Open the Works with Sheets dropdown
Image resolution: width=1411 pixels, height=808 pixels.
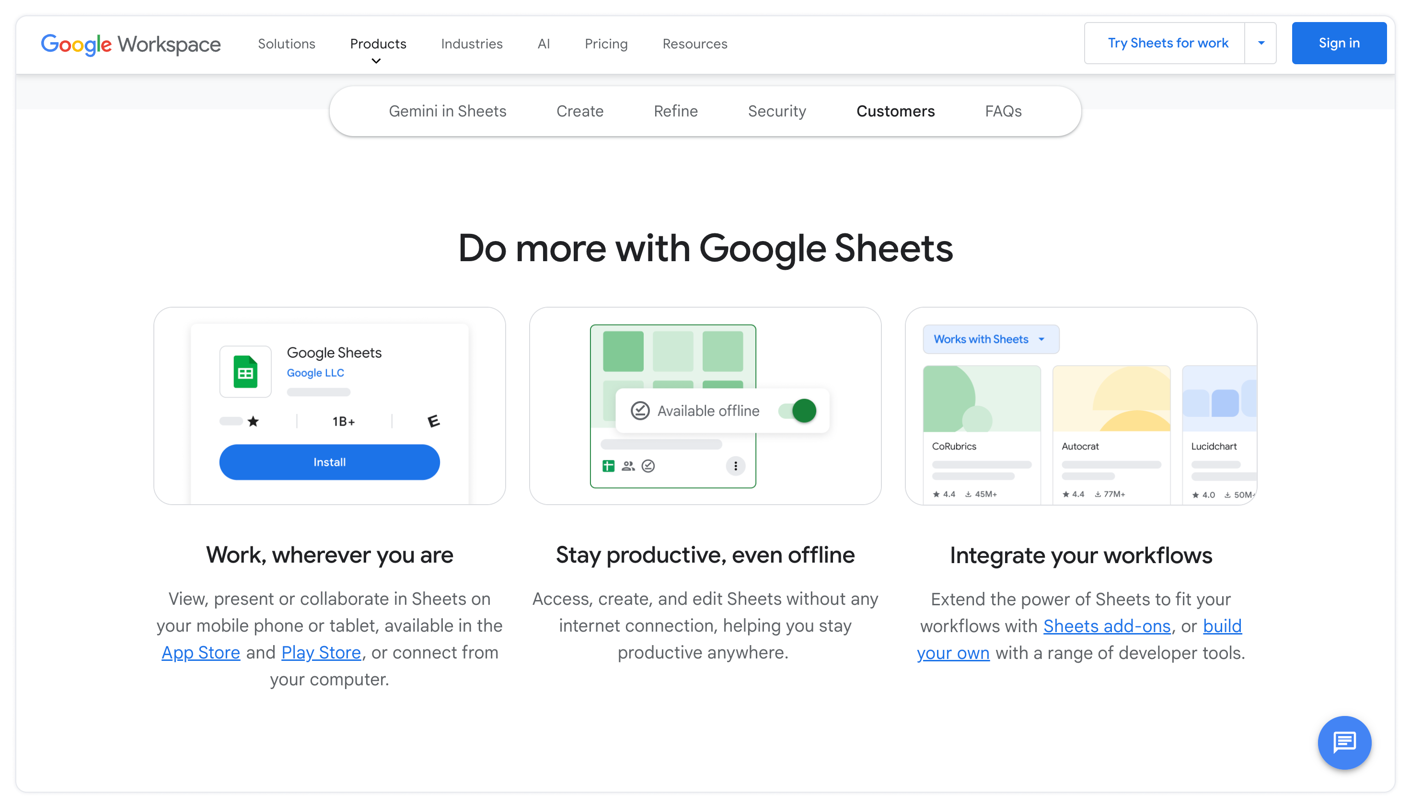point(990,339)
